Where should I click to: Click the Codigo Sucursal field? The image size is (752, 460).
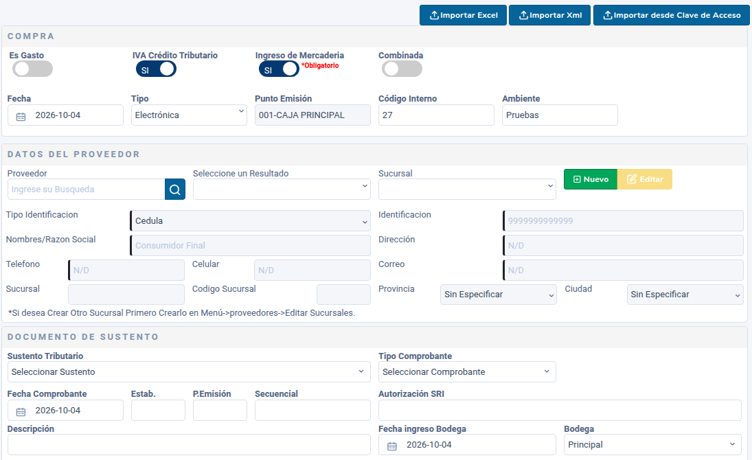(343, 294)
